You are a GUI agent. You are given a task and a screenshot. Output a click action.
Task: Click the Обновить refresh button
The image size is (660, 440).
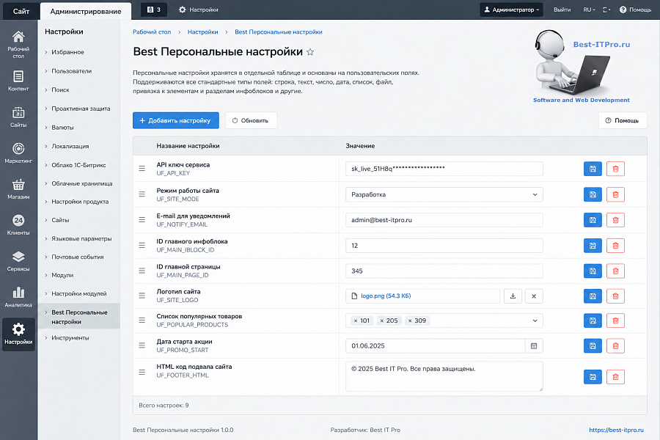251,120
